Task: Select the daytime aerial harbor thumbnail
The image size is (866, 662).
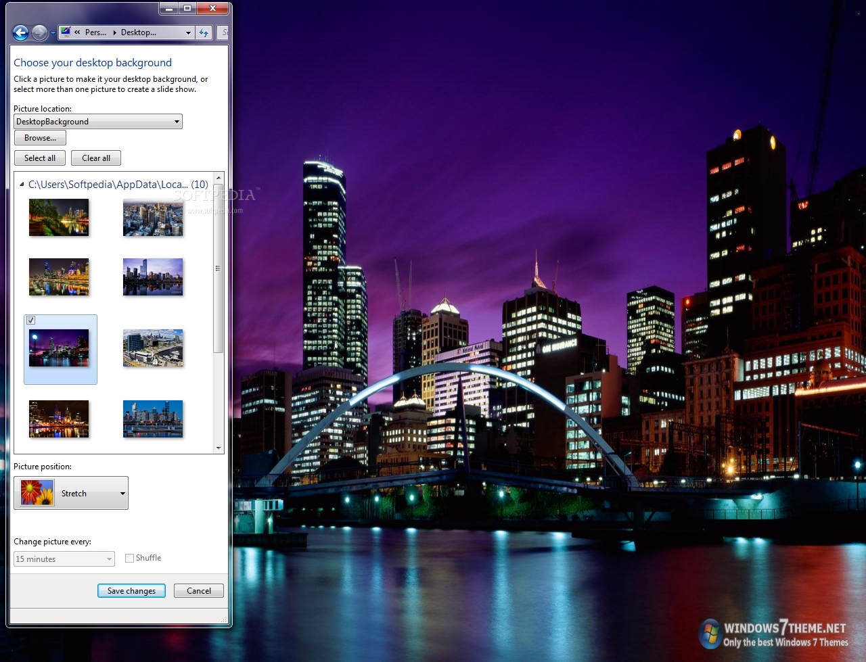Action: point(153,348)
